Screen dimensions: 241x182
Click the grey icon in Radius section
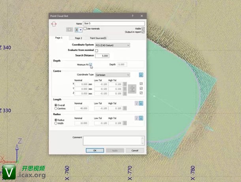click(x=137, y=118)
